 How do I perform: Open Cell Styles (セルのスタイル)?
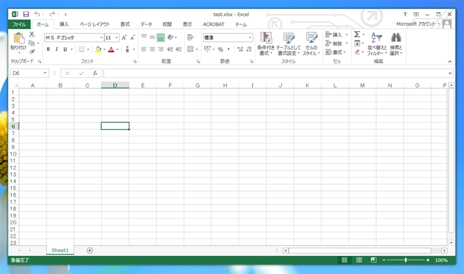coord(311,44)
